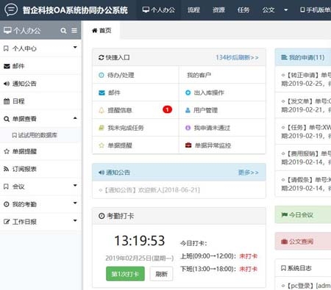
Task: Select 流程 in top navigation
Action: click(x=193, y=10)
